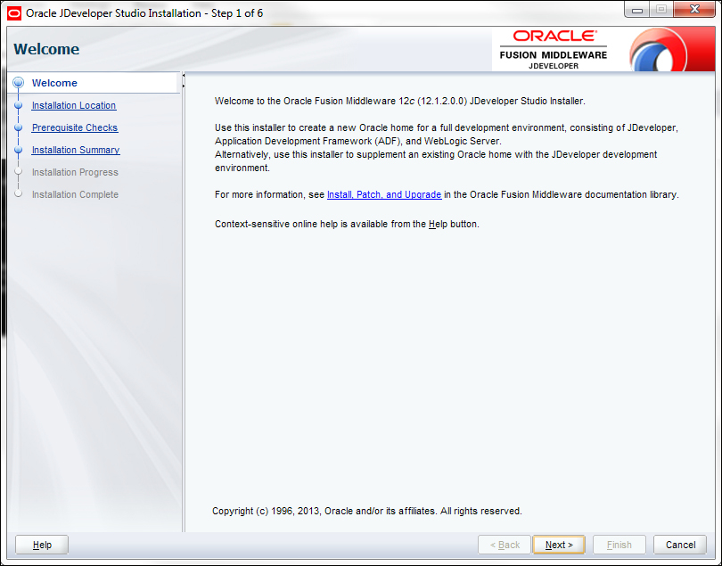
Task: Minimize the installer window
Action: tap(637, 9)
